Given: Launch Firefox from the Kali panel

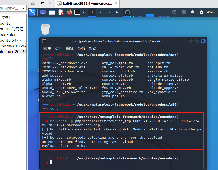Looking at the screenshot, I should tap(70, 12).
